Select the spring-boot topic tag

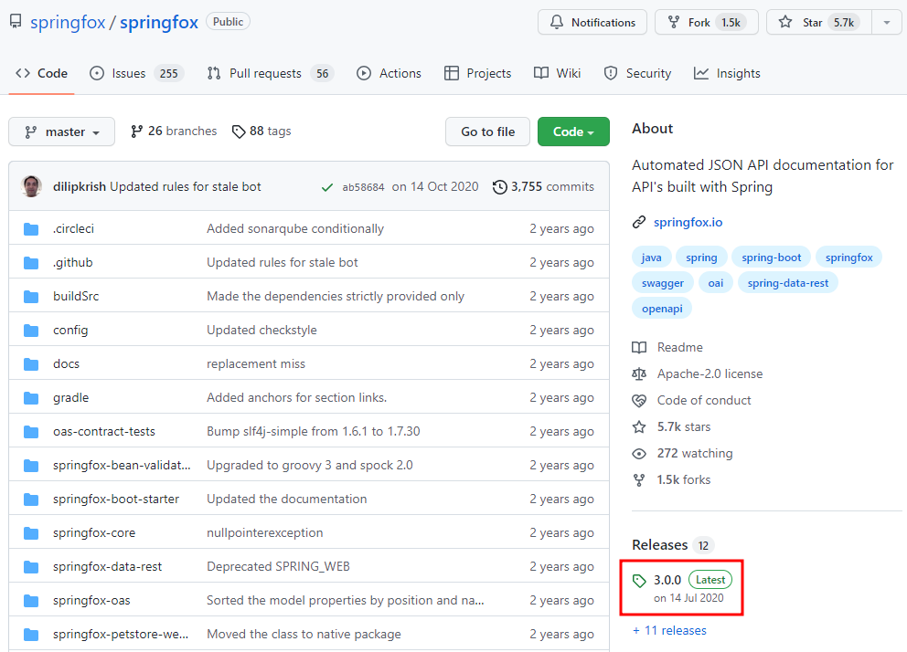(x=771, y=257)
